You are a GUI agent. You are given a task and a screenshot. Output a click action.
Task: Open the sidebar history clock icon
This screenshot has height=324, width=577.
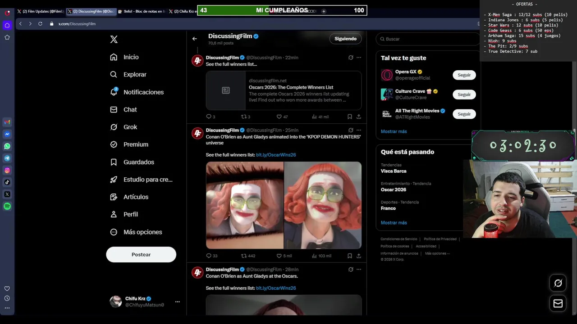click(7, 298)
